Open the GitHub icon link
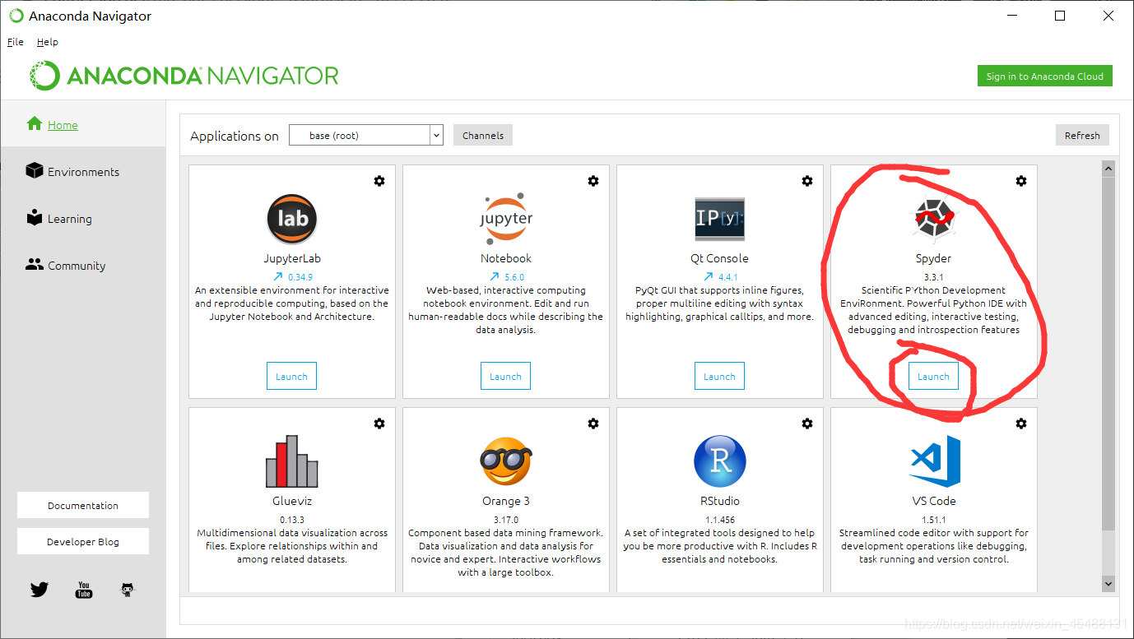1134x639 pixels. [128, 590]
